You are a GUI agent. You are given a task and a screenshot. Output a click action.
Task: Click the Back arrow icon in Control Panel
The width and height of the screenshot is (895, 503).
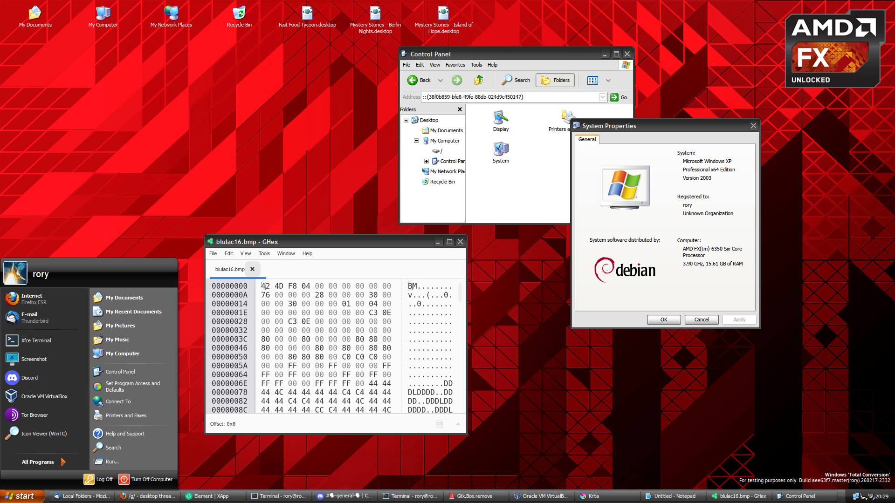pos(413,80)
